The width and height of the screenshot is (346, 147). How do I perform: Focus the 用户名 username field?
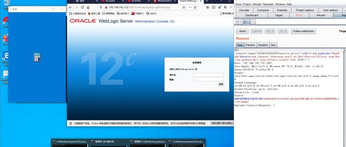coord(209,75)
